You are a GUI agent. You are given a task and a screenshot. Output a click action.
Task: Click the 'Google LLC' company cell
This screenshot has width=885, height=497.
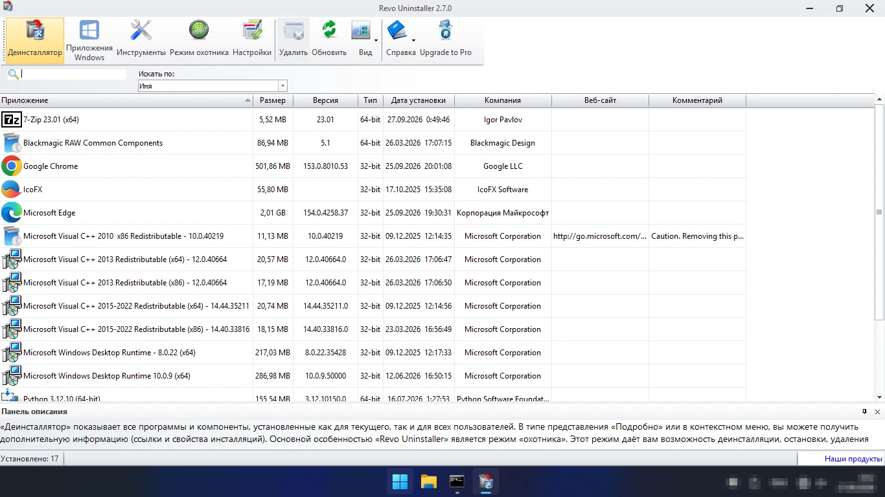pyautogui.click(x=503, y=166)
